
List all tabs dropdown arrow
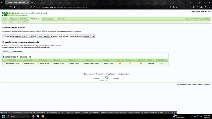tap(190, 2)
